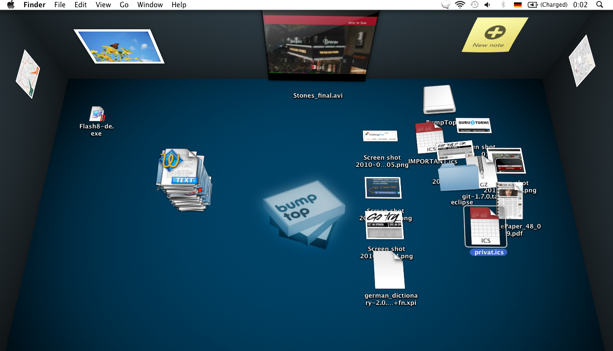613x351 pixels.
Task: Create a new sticky note
Action: pos(495,35)
